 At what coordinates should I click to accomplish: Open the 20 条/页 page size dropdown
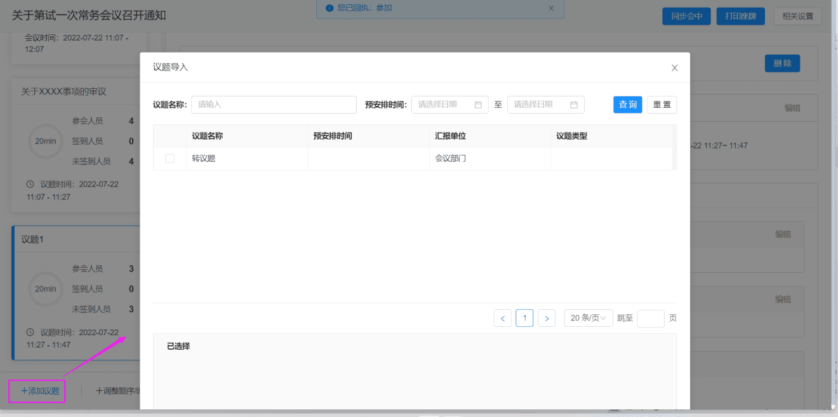click(589, 318)
